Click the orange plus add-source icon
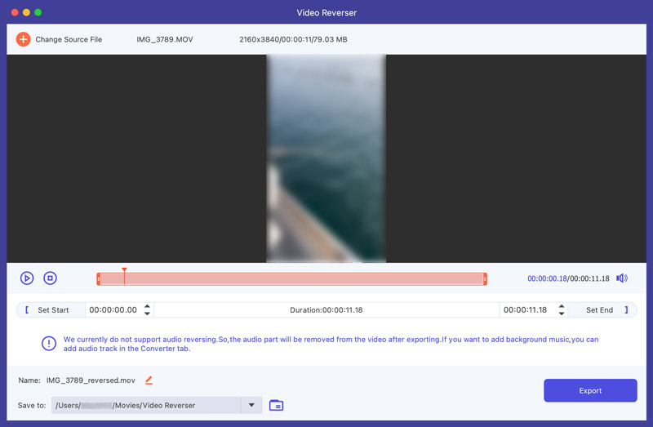This screenshot has width=653, height=427. click(23, 39)
